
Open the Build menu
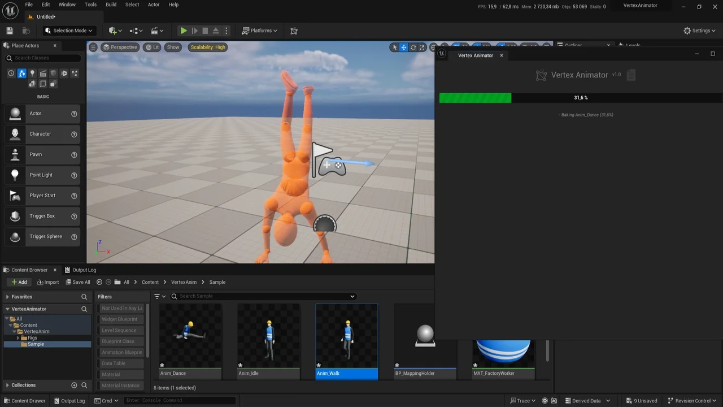111,5
